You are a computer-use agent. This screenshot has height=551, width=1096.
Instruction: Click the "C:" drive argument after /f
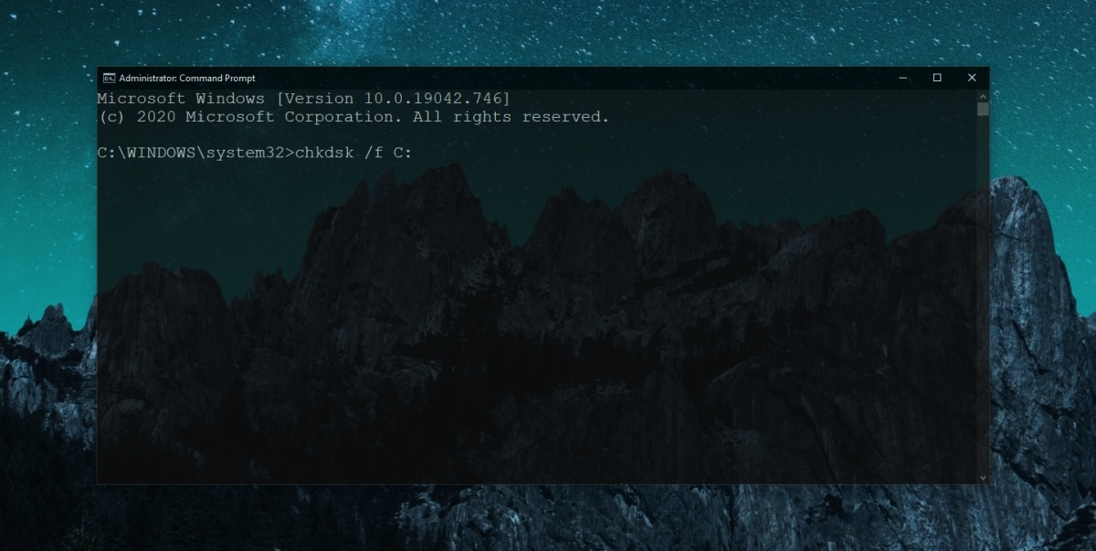403,153
